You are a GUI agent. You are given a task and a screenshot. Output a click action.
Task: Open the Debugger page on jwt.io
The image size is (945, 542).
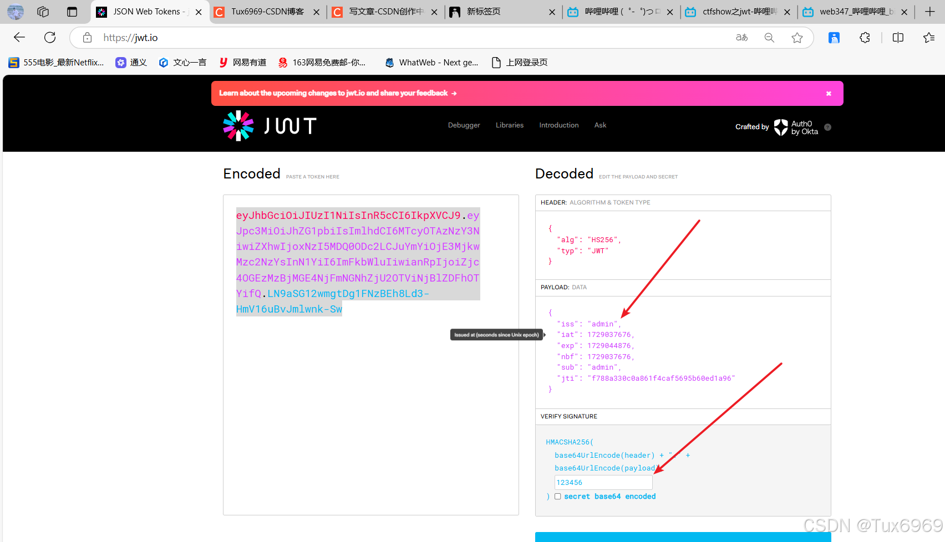coord(464,125)
